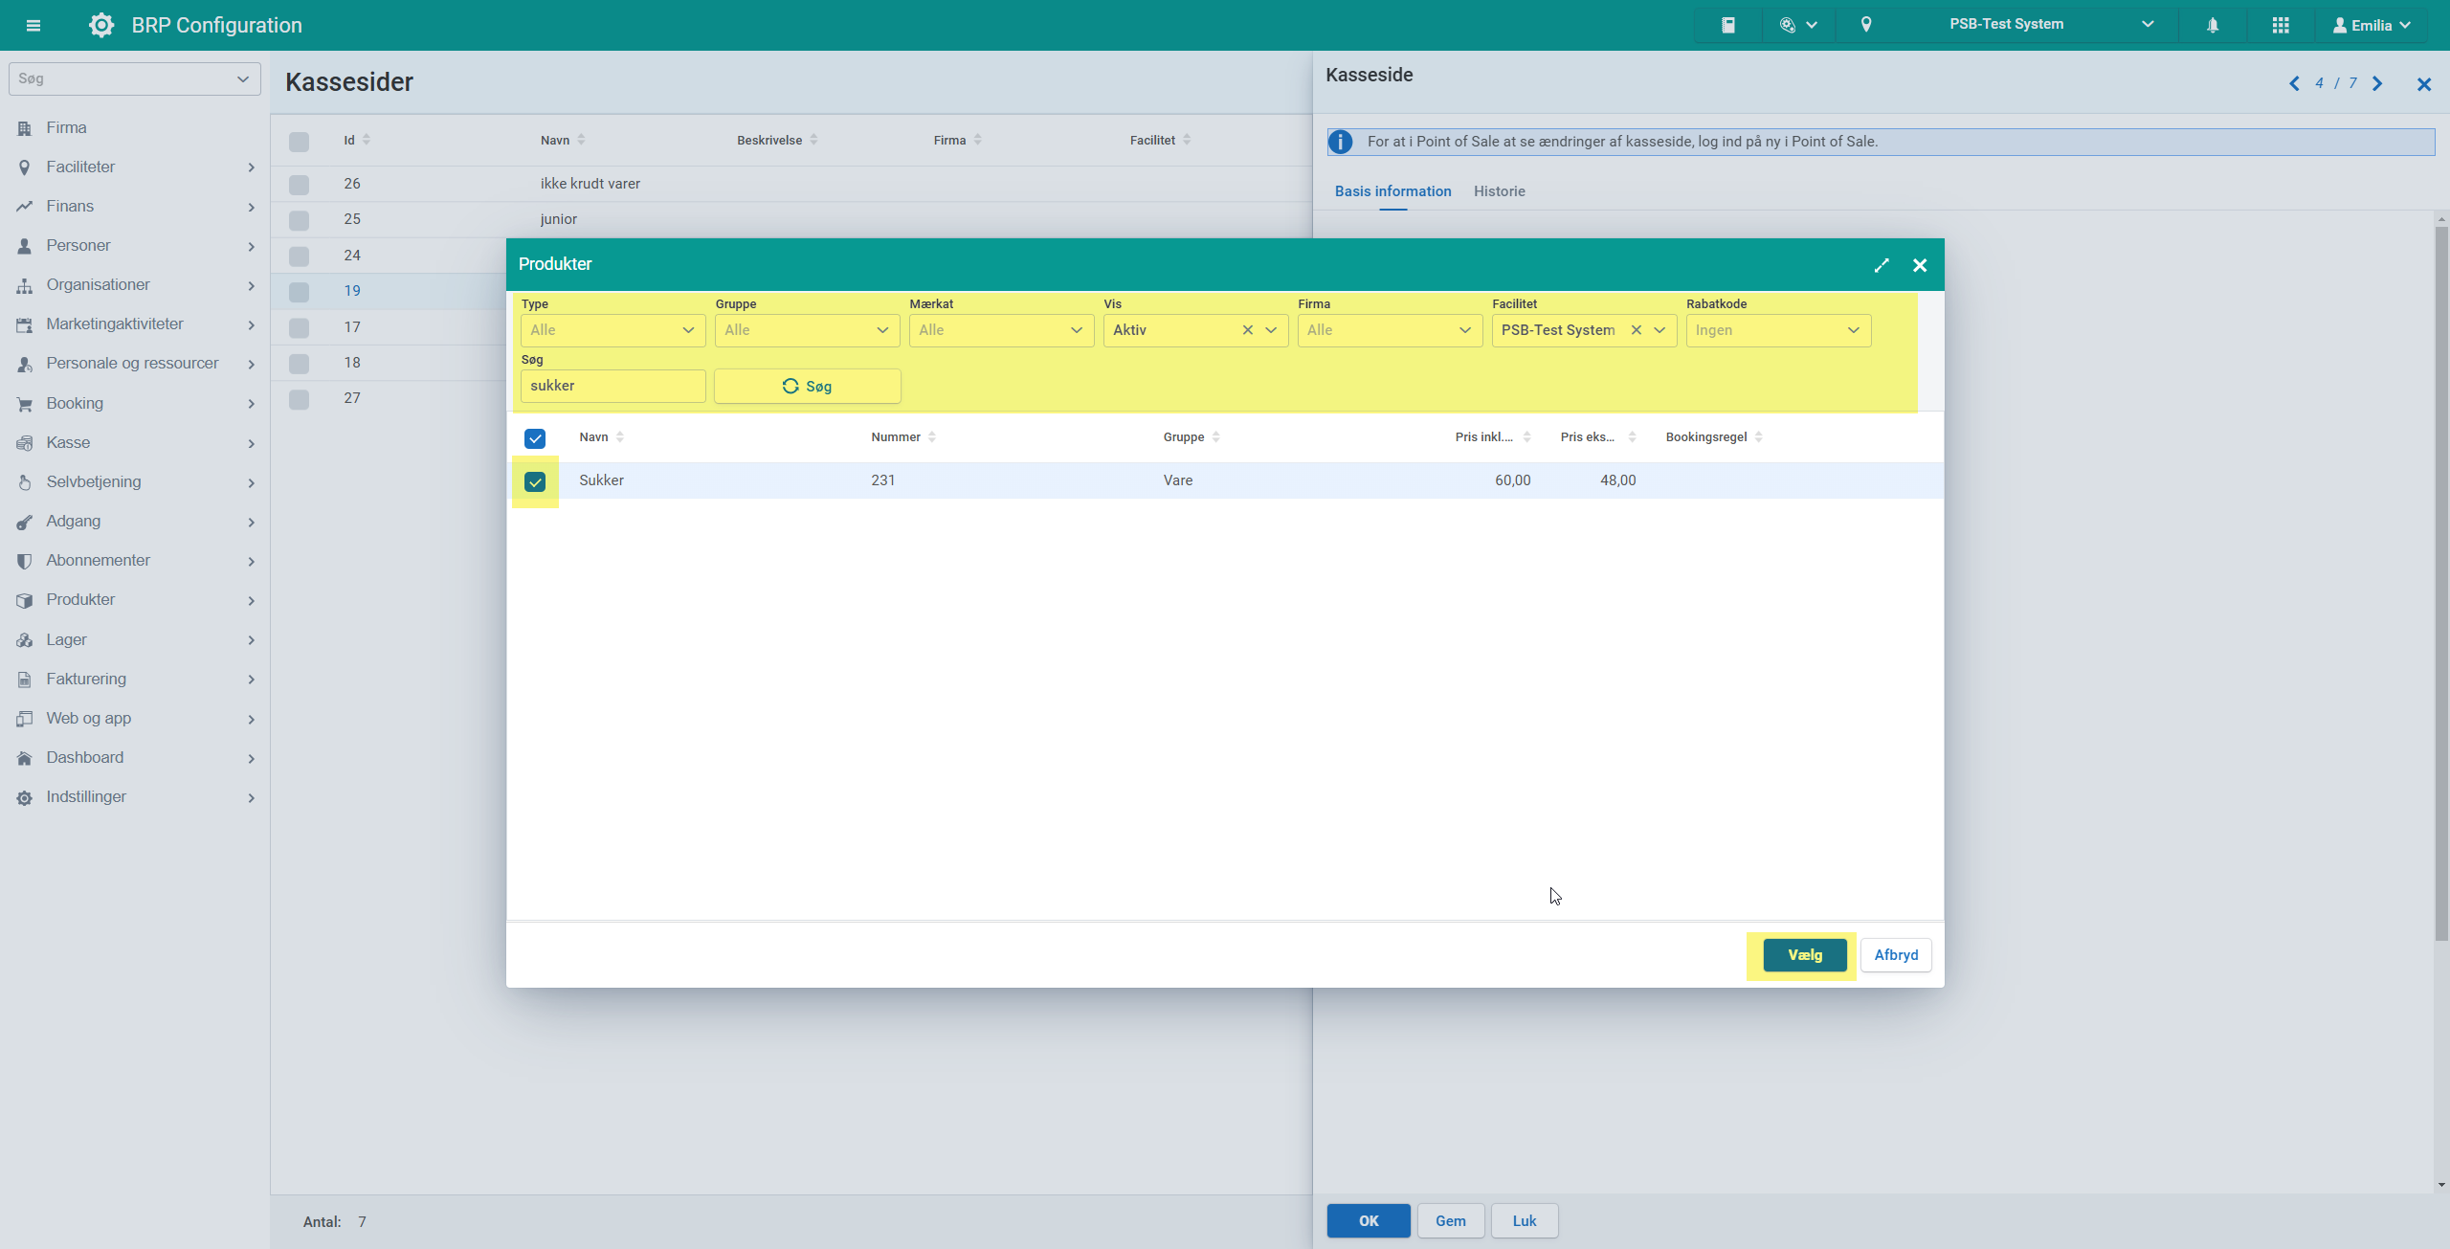Image resolution: width=2450 pixels, height=1249 pixels.
Task: Click the location pin icon in header
Action: [x=1866, y=25]
